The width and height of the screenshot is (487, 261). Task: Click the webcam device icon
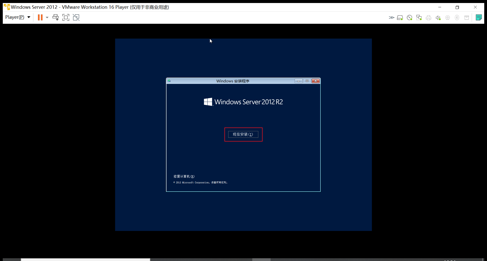448,18
